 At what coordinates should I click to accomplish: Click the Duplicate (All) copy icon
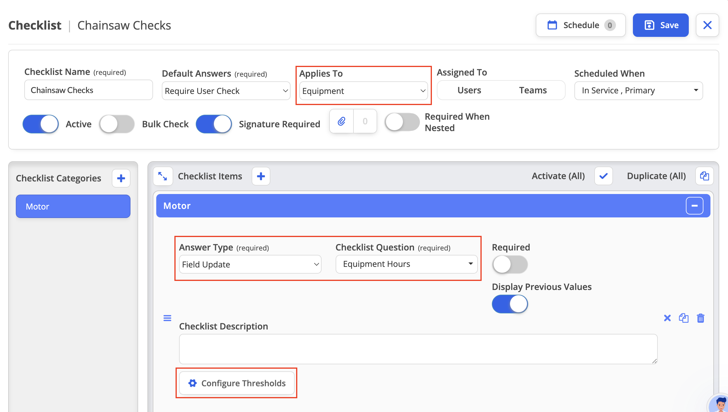(x=704, y=176)
